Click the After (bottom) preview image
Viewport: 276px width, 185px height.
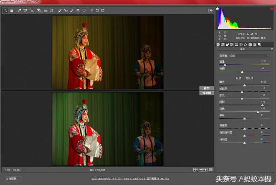(x=108, y=129)
